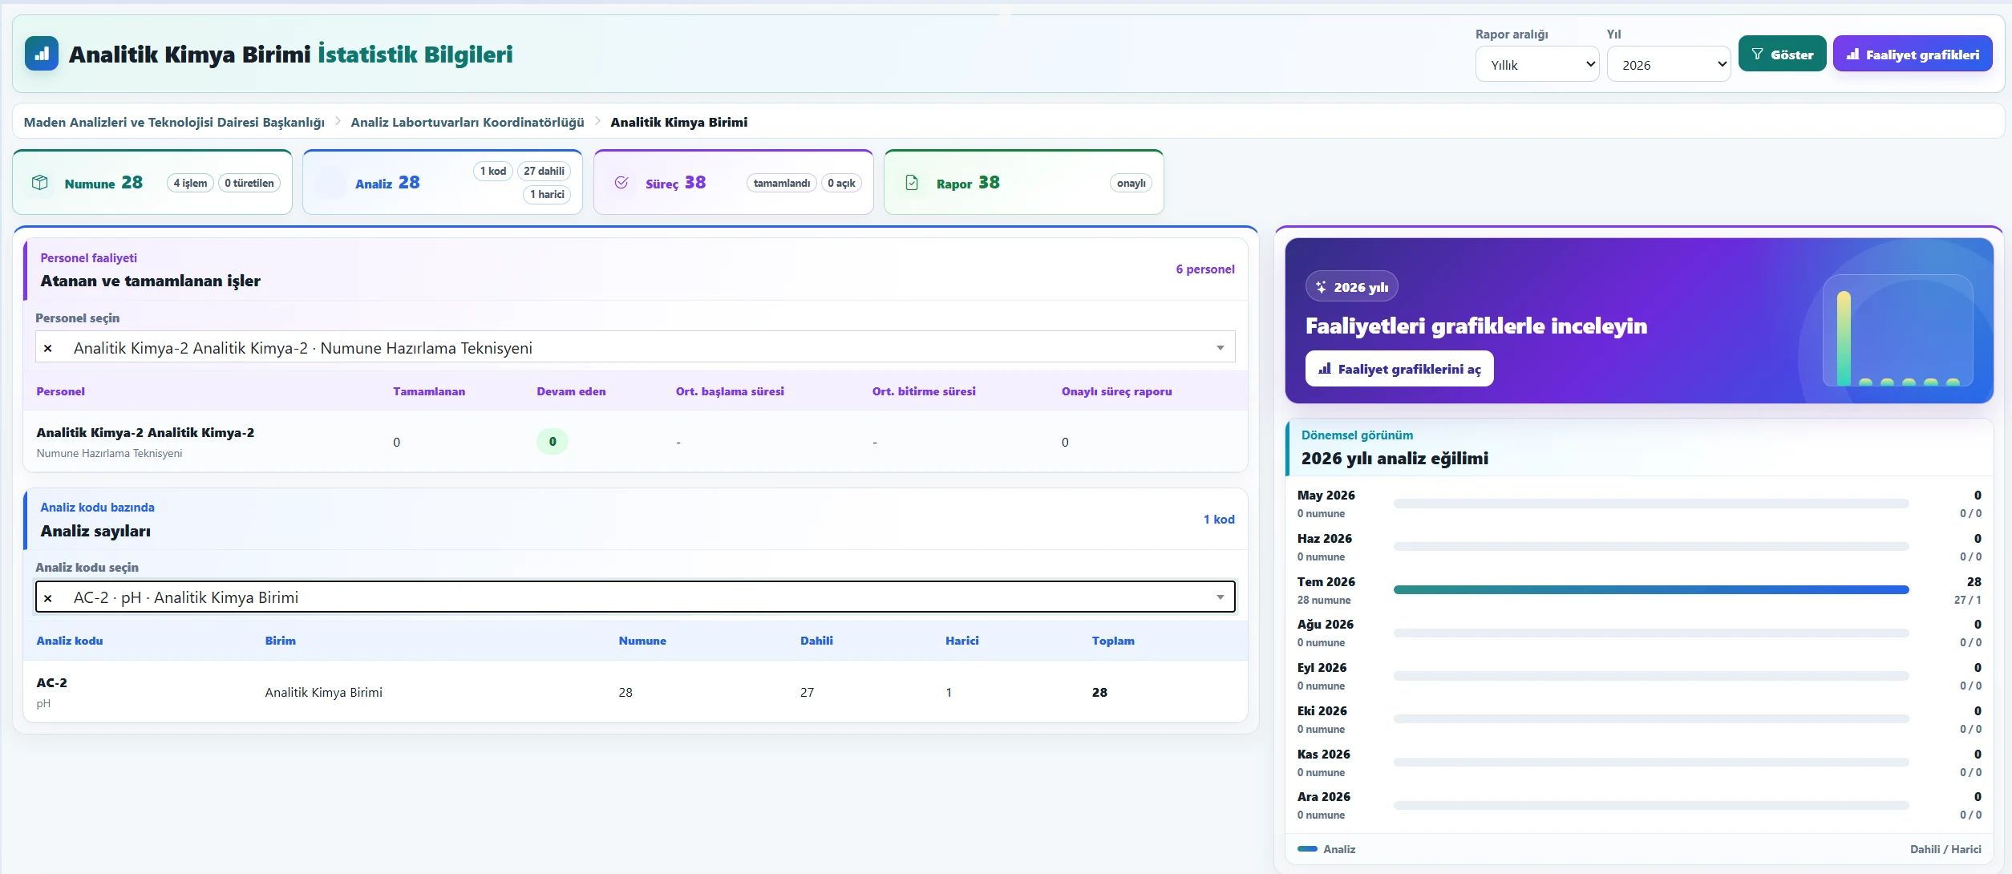Open the Rapor aralığı Yıllık dropdown
This screenshot has width=2012, height=874.
[1537, 64]
